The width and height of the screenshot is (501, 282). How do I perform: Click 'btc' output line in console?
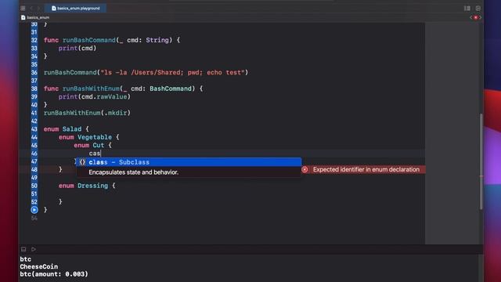click(x=26, y=259)
